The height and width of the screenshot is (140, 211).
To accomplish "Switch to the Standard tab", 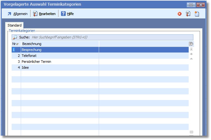I will click(14, 25).
